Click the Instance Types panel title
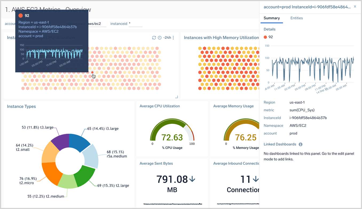This screenshot has width=362, height=209. [x=21, y=107]
